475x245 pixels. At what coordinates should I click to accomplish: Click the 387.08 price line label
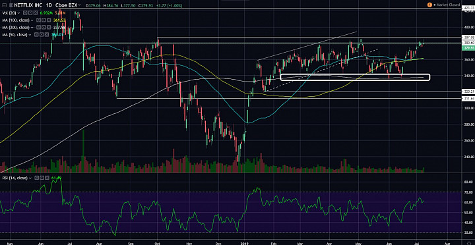tap(468, 37)
